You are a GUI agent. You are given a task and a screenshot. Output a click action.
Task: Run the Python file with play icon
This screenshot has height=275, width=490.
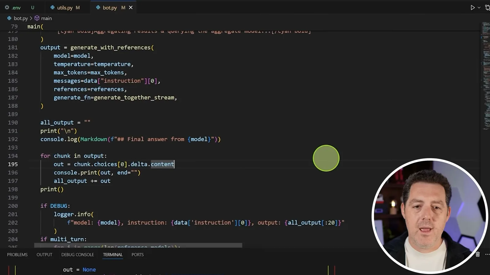point(473,7)
